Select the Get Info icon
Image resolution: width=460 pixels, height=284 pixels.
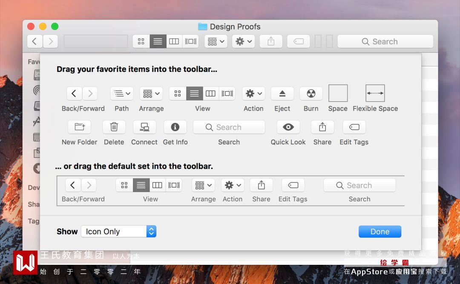click(x=175, y=127)
